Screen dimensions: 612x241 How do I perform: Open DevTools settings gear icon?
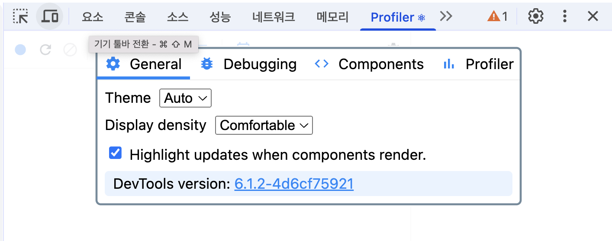click(536, 16)
